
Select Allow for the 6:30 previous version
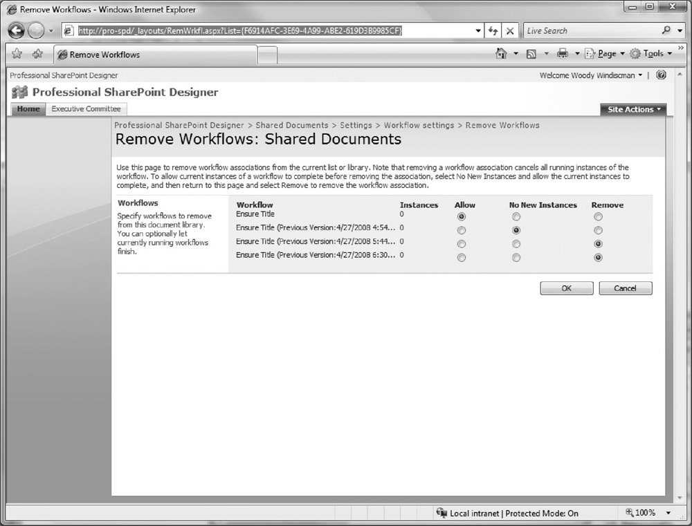coord(461,258)
